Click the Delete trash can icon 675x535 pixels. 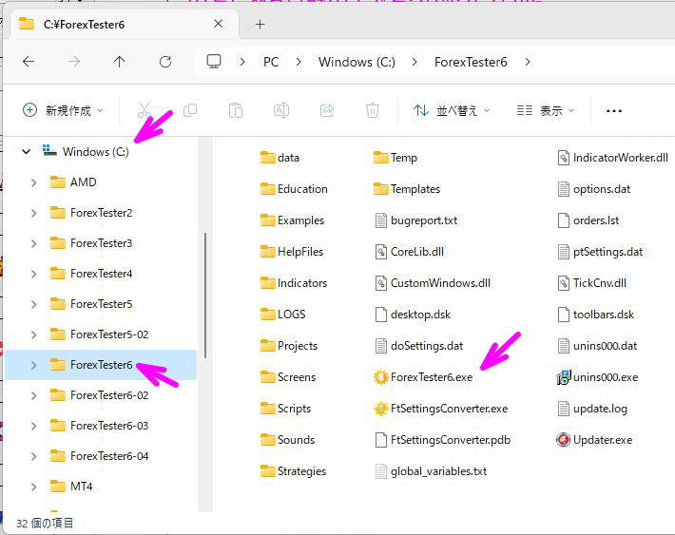373,110
